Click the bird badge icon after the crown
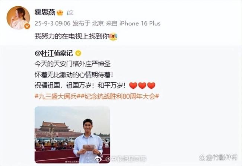Viewport: 242px width, 166px height. coord(70,13)
